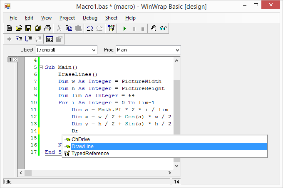
Task: Select DrawLine in autocomplete list
Action: 165,146
